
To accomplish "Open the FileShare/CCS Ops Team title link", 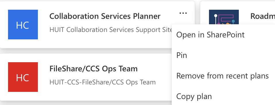I will click(x=94, y=69).
